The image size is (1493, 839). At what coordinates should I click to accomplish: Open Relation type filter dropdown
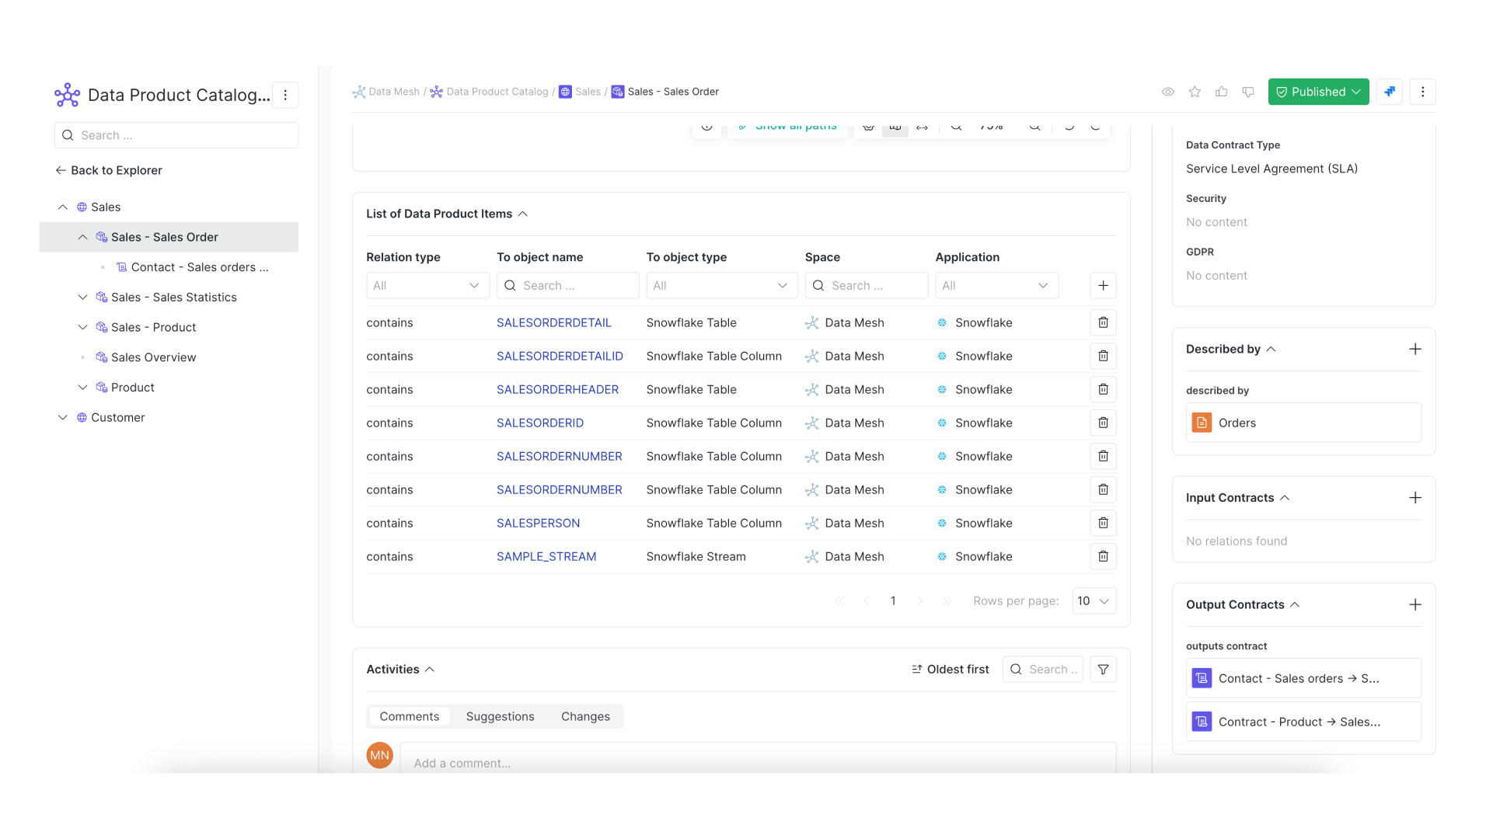click(427, 285)
